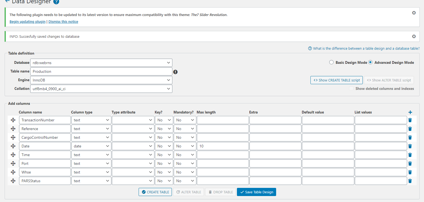Click Show CREATE TABLE script button
Screen dimensions: 424x202
point(337,80)
